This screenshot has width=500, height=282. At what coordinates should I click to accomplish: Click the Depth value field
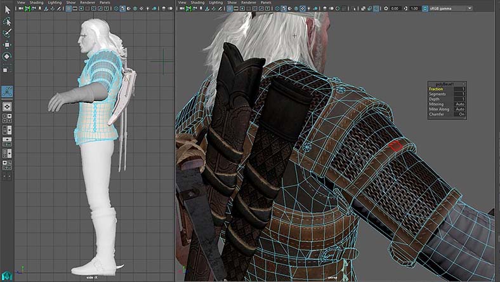coord(459,99)
